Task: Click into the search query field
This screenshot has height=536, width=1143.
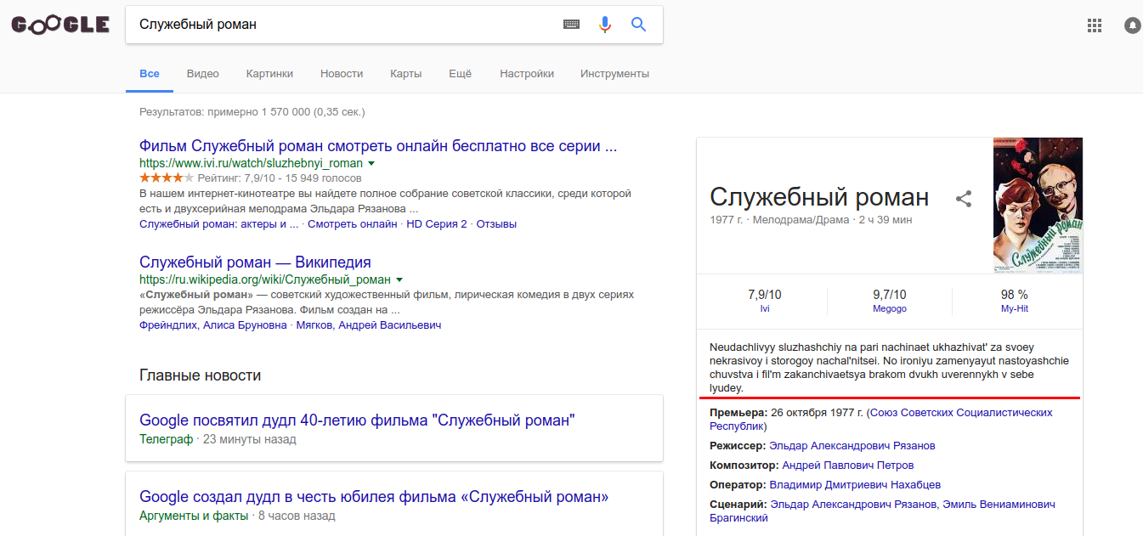Action: pos(340,25)
